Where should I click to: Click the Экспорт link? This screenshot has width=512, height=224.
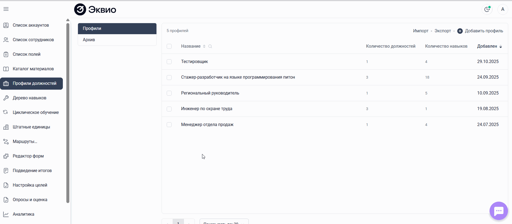(x=443, y=31)
